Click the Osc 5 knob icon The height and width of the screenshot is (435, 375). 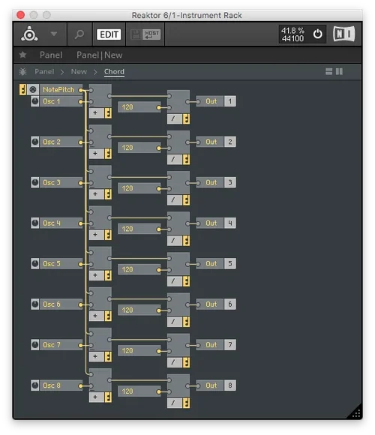35,263
